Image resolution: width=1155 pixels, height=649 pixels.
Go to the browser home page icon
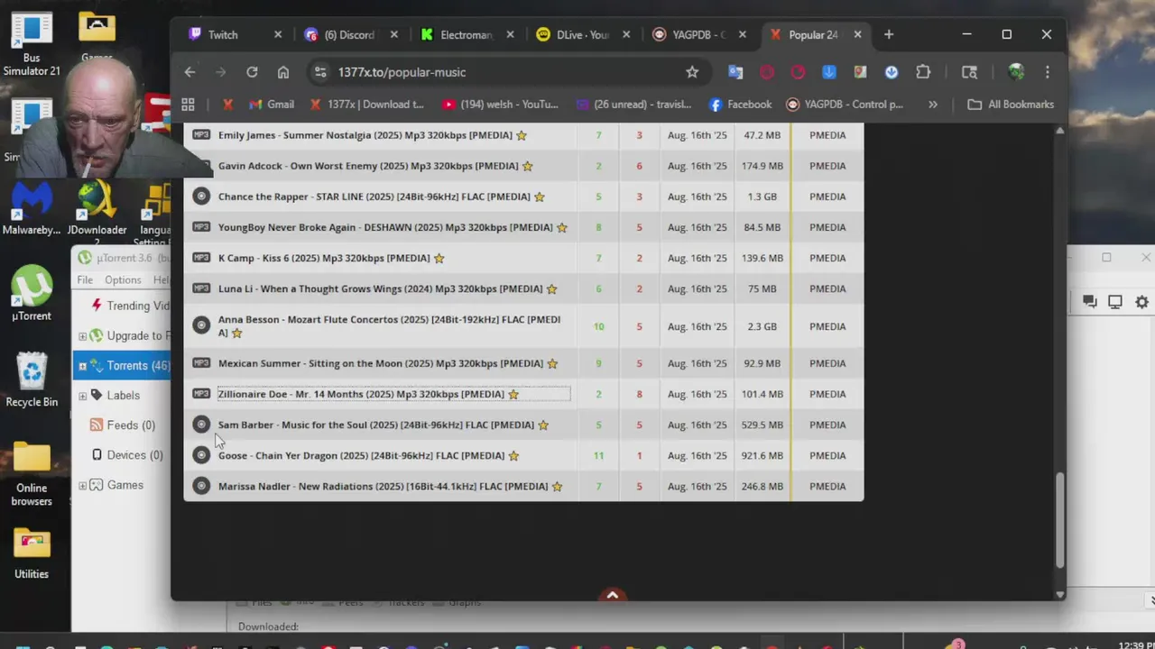[283, 72]
